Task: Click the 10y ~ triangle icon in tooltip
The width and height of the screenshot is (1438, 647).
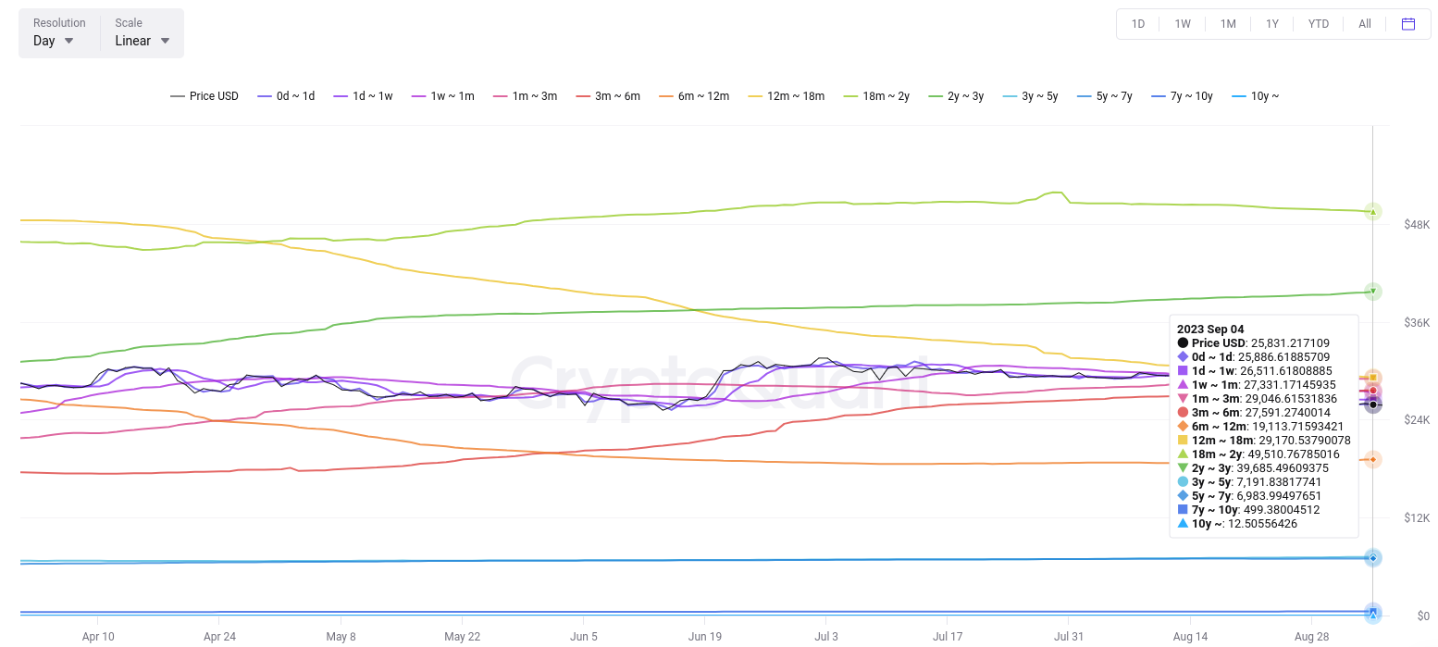Action: click(x=1183, y=523)
